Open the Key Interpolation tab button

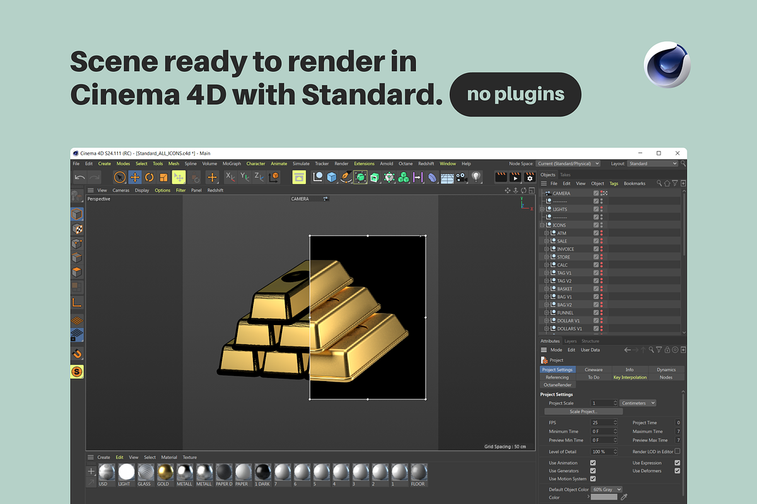630,377
